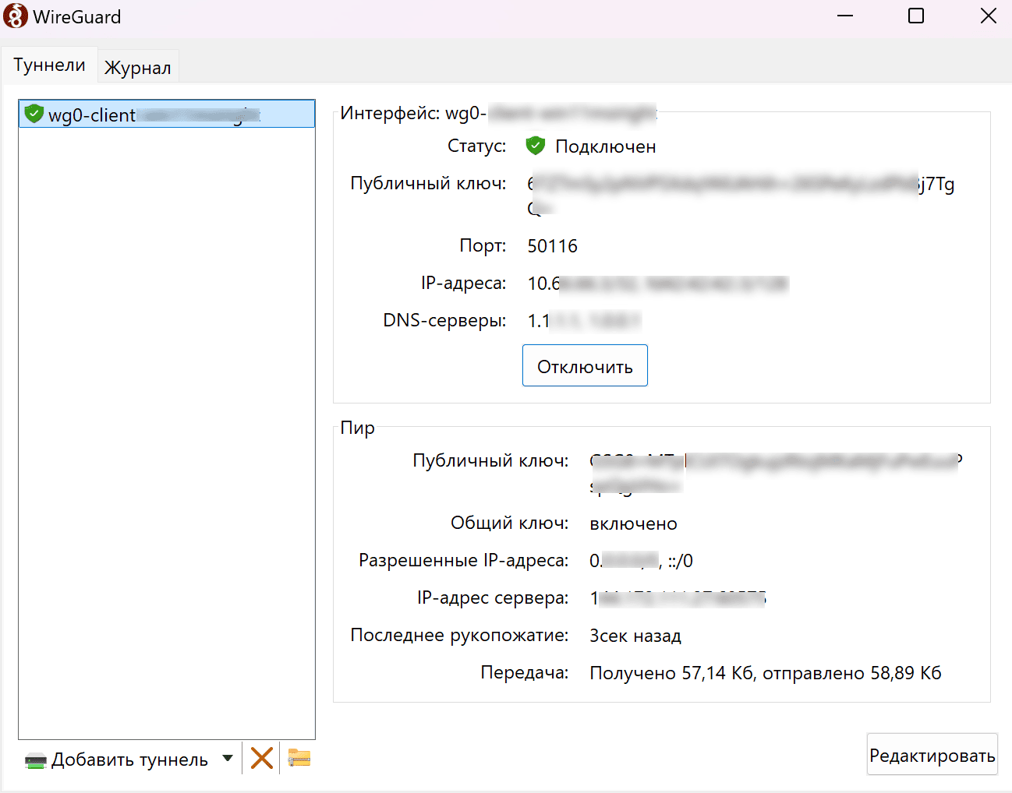Export tunnels using the zip folder icon
Screen dimensions: 1012x793
[299, 757]
